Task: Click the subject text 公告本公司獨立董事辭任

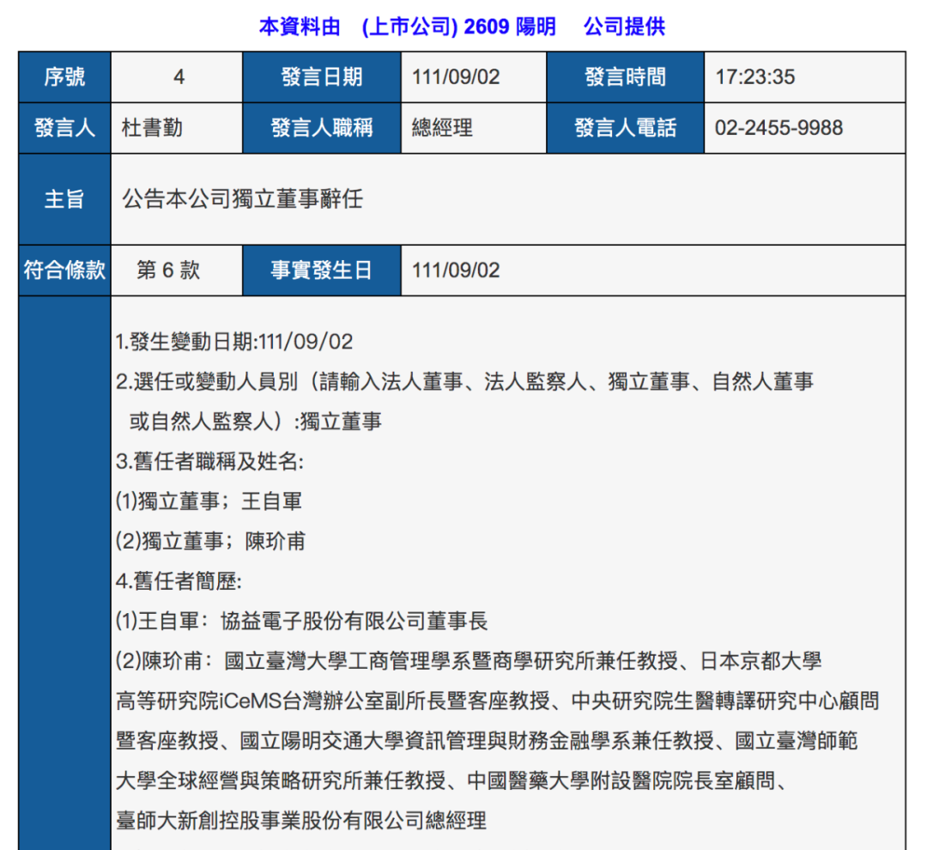Action: (x=242, y=198)
